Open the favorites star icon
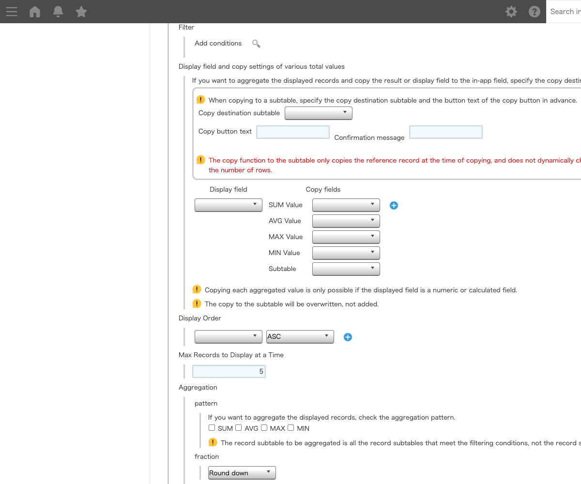 pyautogui.click(x=81, y=12)
